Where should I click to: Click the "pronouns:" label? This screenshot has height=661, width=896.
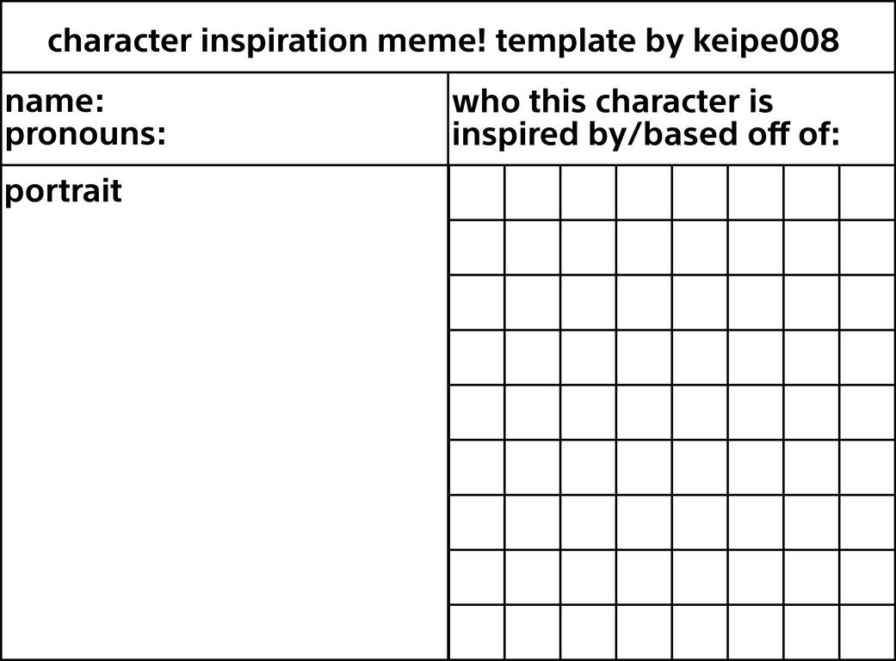(x=84, y=134)
